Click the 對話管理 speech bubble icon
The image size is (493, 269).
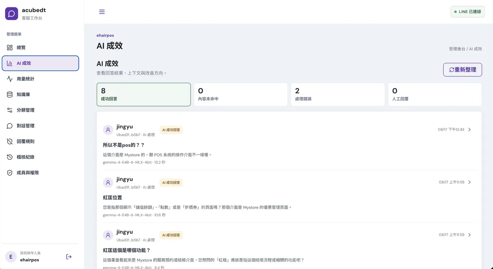(10, 126)
